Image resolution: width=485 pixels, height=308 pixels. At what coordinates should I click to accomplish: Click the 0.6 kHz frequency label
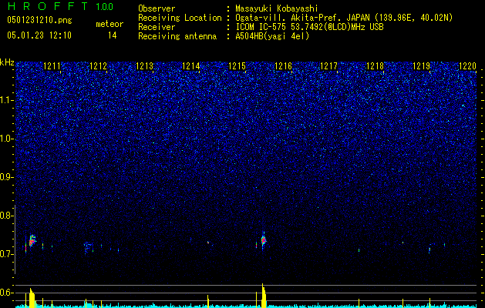point(5,293)
